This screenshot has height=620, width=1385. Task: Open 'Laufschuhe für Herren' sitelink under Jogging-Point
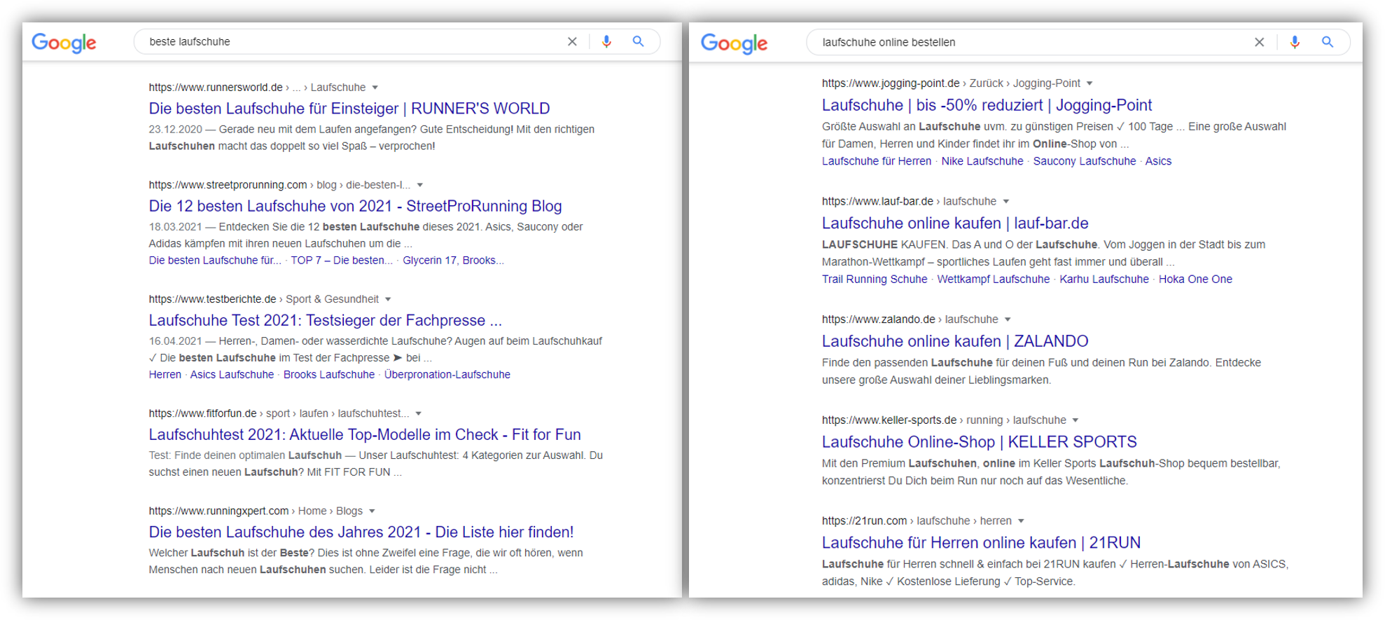pos(877,161)
